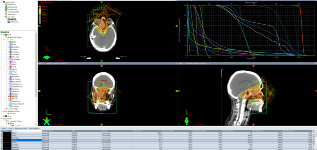
Task: Click the SpinalCord structure icon
Action: [x=11, y=101]
